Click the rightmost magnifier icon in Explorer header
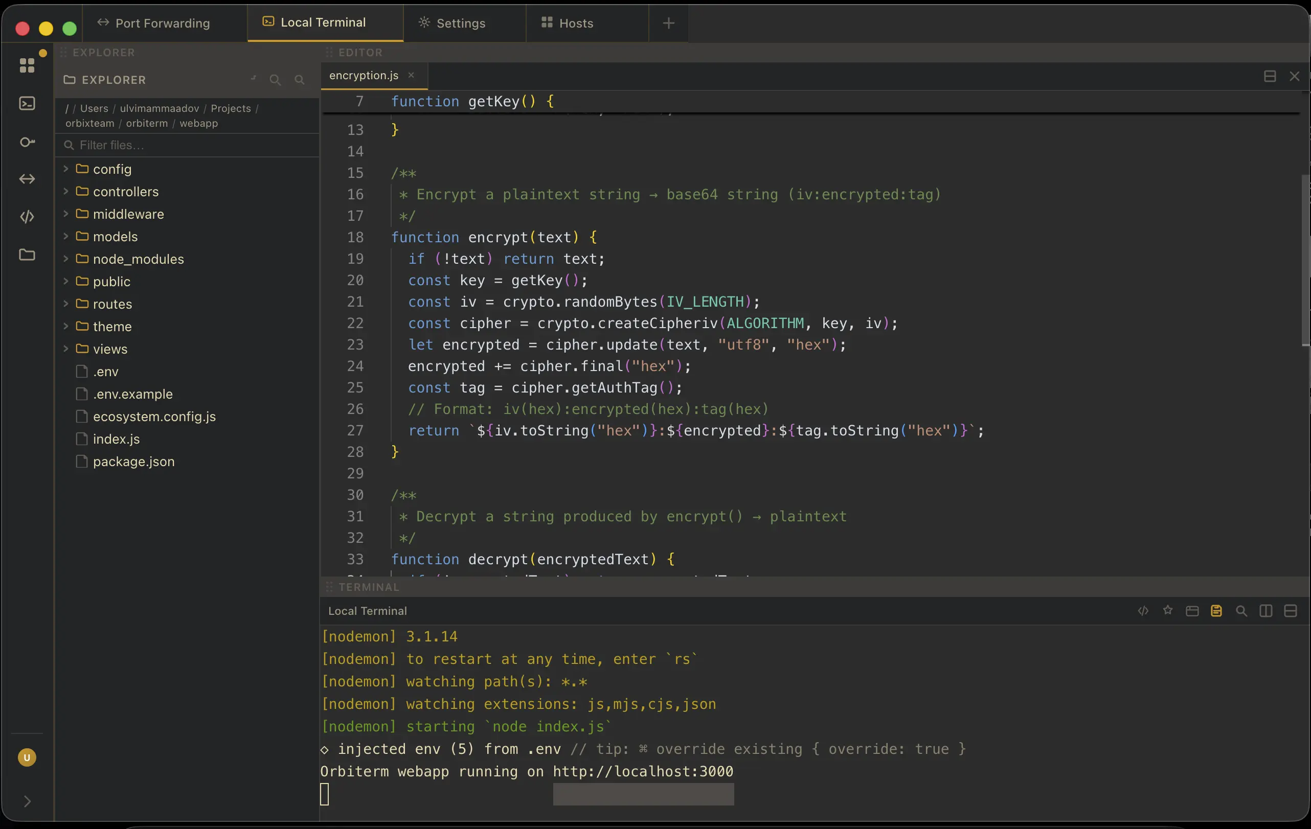The width and height of the screenshot is (1311, 829). tap(300, 80)
